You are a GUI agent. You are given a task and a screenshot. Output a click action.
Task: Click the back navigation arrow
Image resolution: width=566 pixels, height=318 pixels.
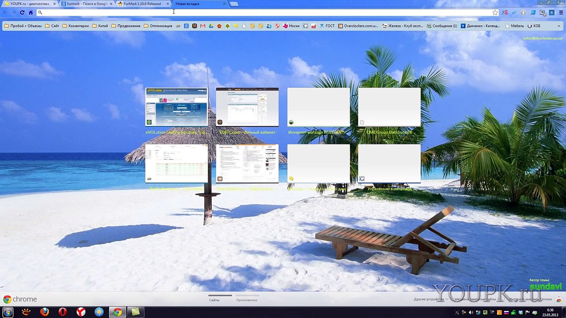click(5, 12)
